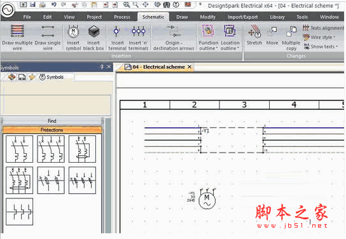Viewport: 346px width, 239px height.
Task: Select the two-pole differential breaker thumbnail
Action: click(82, 149)
